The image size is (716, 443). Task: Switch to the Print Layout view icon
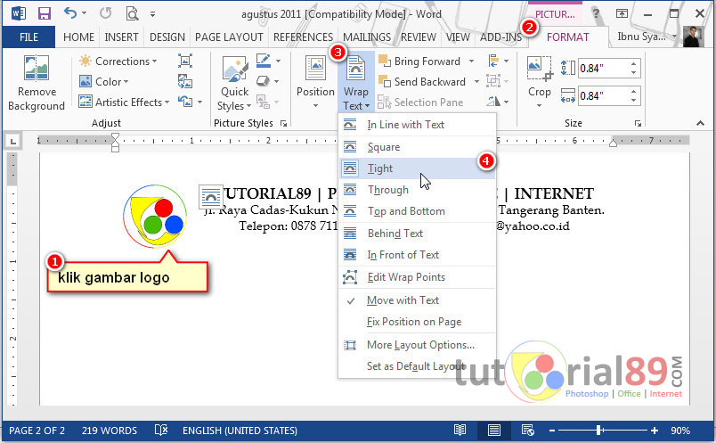click(x=493, y=430)
